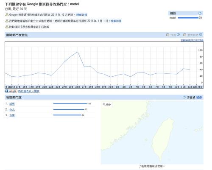Click the unavailable sub-region map caption below the map
Screen dimensions: 212x170
(151, 166)
